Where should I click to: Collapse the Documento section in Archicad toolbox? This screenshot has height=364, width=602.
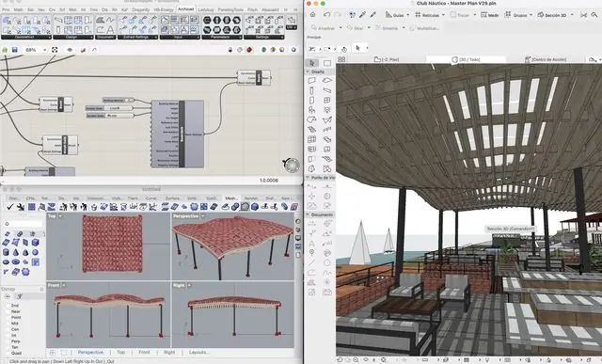point(308,214)
